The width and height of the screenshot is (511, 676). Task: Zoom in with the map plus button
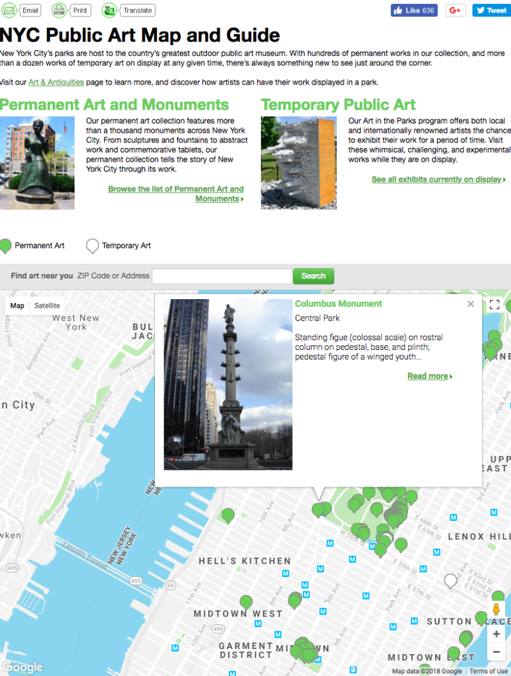tap(496, 634)
